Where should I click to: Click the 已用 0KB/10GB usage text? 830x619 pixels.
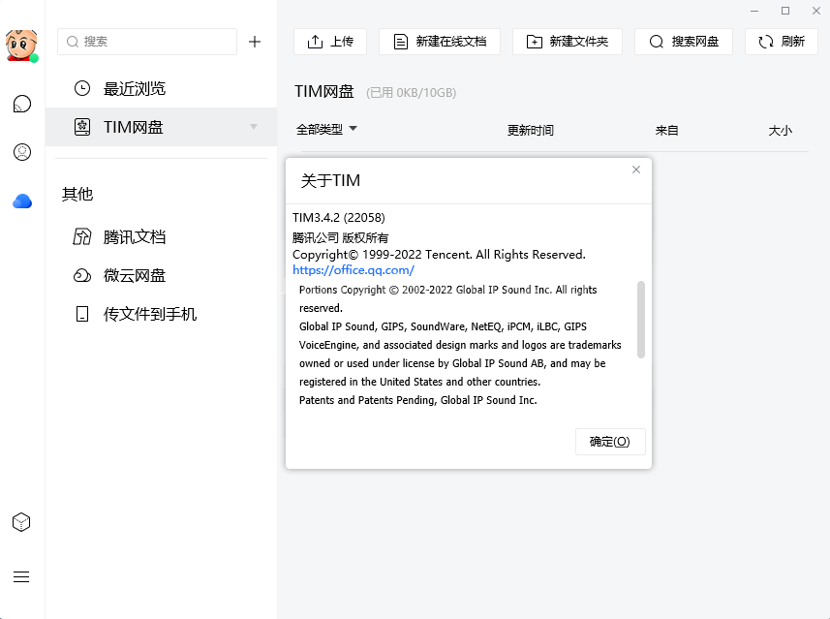[x=412, y=93]
